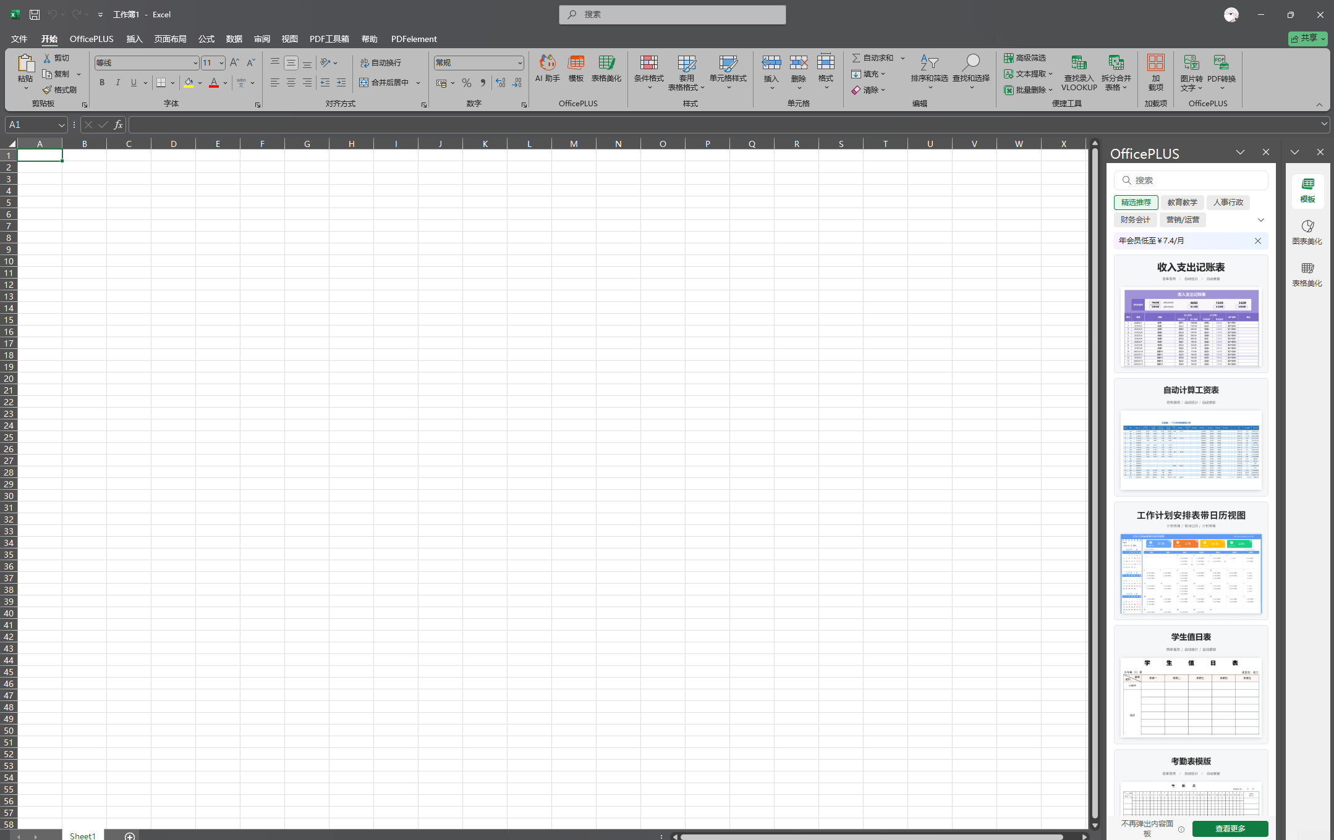Switch to the 视图 ribbon tab
Screen dimensions: 1334x840
tap(290, 39)
